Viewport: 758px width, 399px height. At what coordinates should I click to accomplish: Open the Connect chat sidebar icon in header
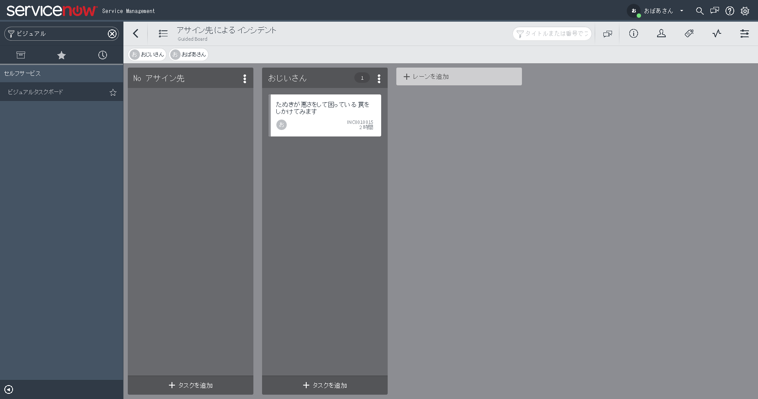[715, 11]
